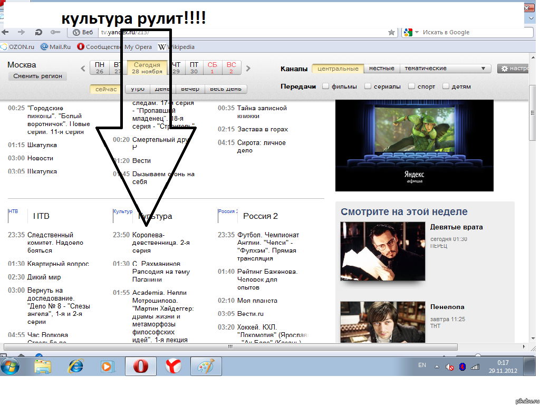Viewport: 540px width, 405px height.
Task: Select the ПТ 30 day tab
Action: 194,68
